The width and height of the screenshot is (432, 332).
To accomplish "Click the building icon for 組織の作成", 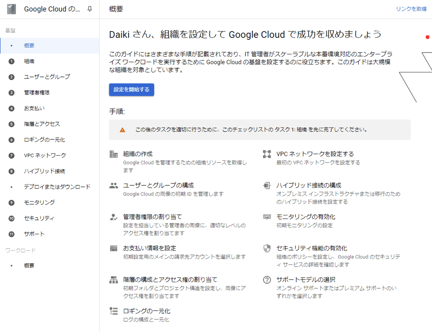I will point(114,154).
